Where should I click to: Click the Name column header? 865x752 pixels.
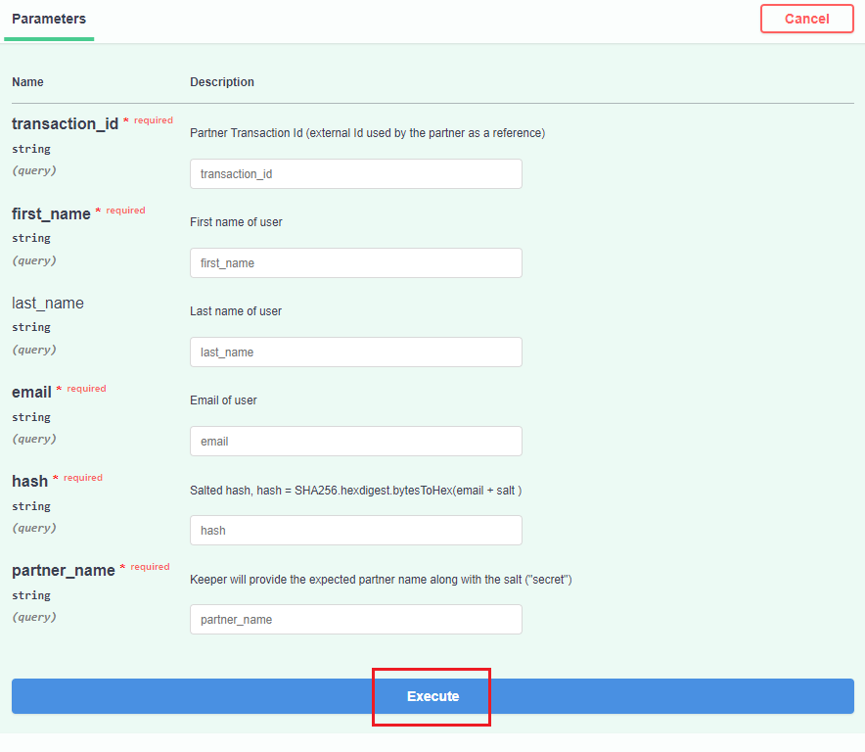coord(27,82)
